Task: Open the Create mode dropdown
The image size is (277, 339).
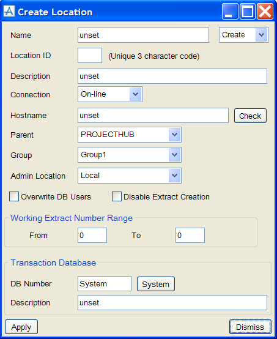Action: [243, 35]
